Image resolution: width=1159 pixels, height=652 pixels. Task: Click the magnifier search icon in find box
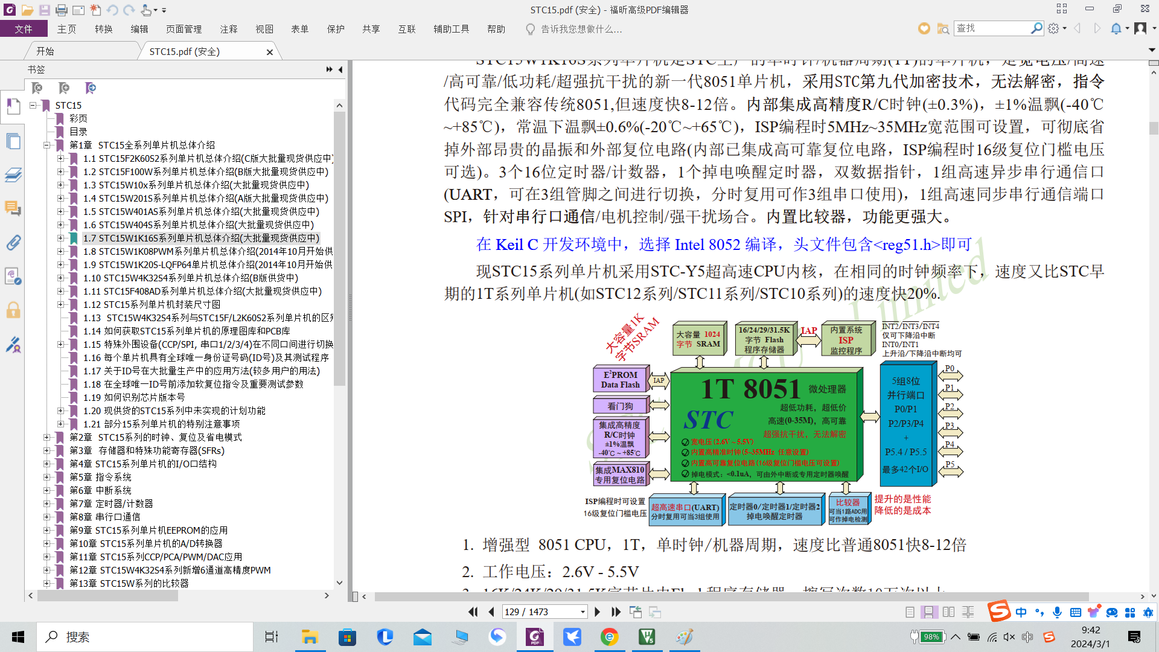coord(1036,28)
